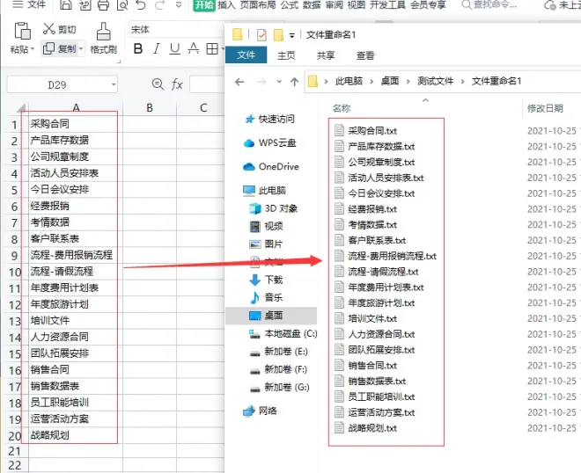Open OneDrive in the navigation pane
The height and width of the screenshot is (473, 581).
278,166
